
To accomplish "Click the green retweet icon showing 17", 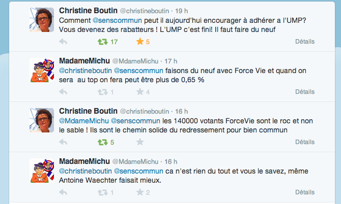I will tap(103, 42).
